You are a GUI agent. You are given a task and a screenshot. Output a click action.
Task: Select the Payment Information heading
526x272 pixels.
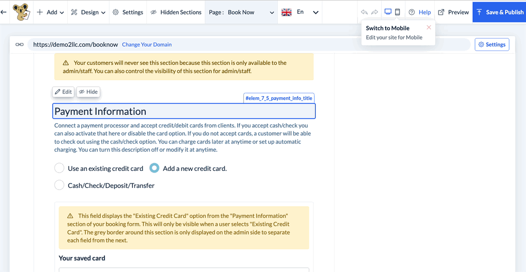coord(184,111)
